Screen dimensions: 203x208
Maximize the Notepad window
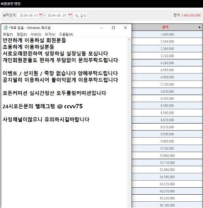113,28
